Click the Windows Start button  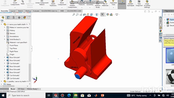(x=3, y=95)
